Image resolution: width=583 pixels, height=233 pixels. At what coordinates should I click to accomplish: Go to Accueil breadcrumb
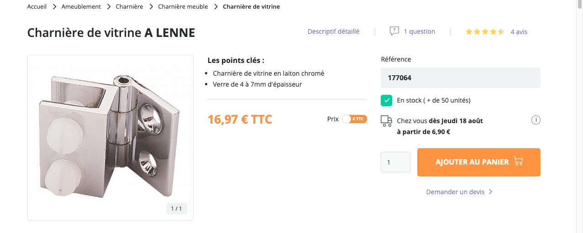[x=37, y=7]
